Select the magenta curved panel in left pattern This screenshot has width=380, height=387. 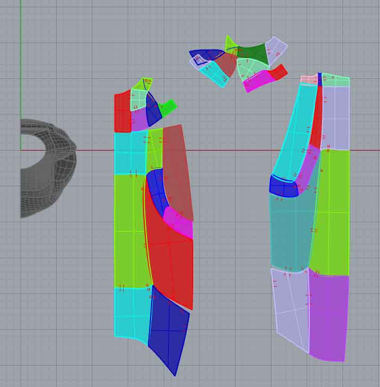pos(180,222)
